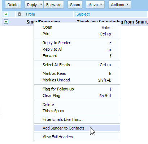Screen dimensions: 148x144
Task: Choose Clear Flag menu entry
Action: (x=77, y=96)
